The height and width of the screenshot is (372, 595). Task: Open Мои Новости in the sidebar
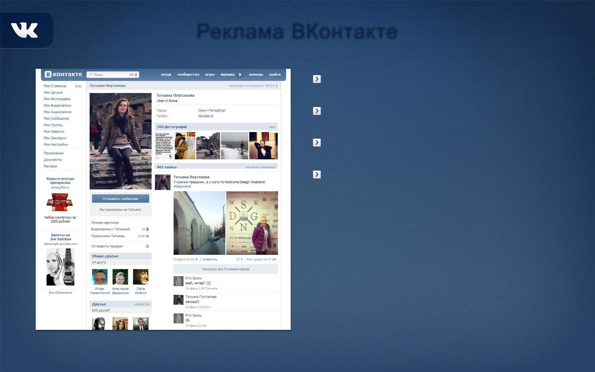point(54,131)
